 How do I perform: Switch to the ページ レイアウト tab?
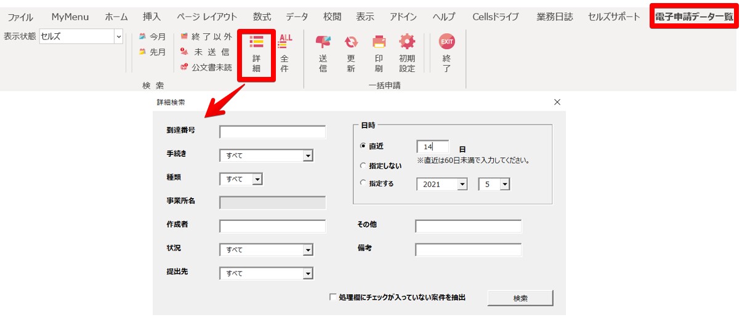pyautogui.click(x=207, y=17)
